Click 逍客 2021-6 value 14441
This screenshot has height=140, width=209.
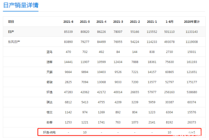tap(68, 62)
